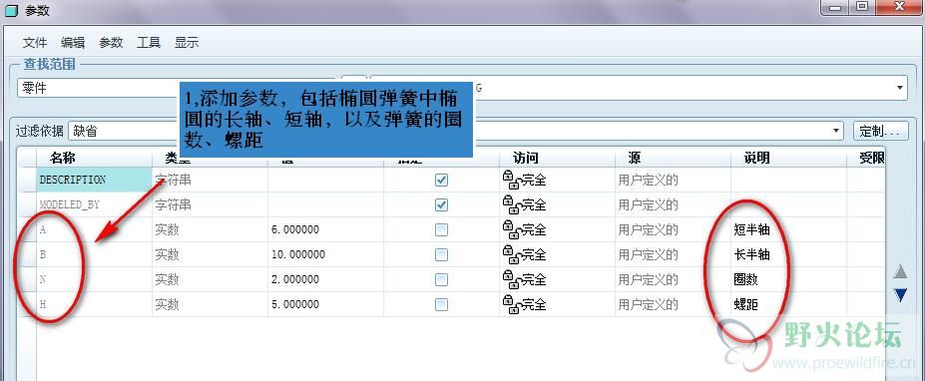The height and width of the screenshot is (381, 925).
Task: Click the lock access icon in DESCRIPTION row
Action: [x=511, y=180]
